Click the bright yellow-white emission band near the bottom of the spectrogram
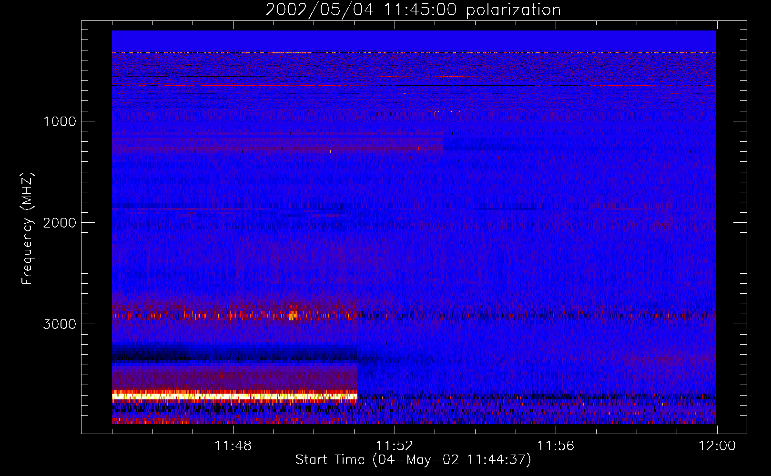 click(234, 396)
